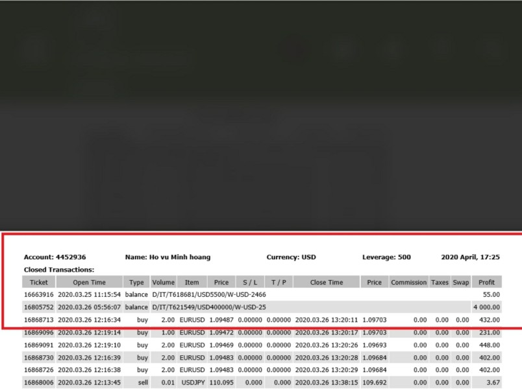Click close time 2020.03.26 13:20:11
522x389 pixels.
[327, 320]
